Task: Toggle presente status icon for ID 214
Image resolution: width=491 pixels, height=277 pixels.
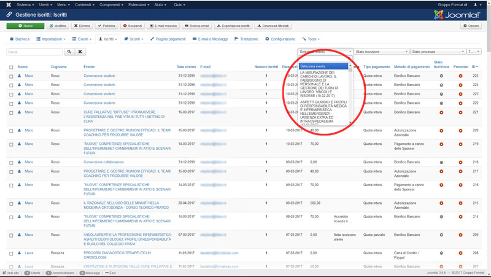Action: click(x=461, y=217)
